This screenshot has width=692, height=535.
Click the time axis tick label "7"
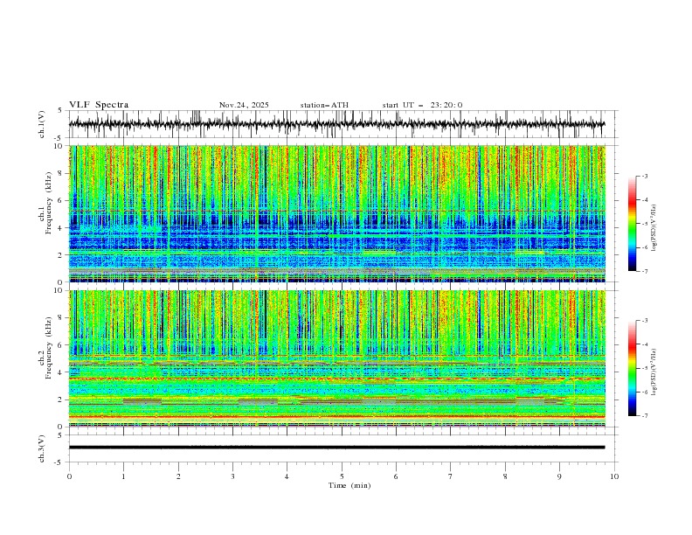click(451, 476)
